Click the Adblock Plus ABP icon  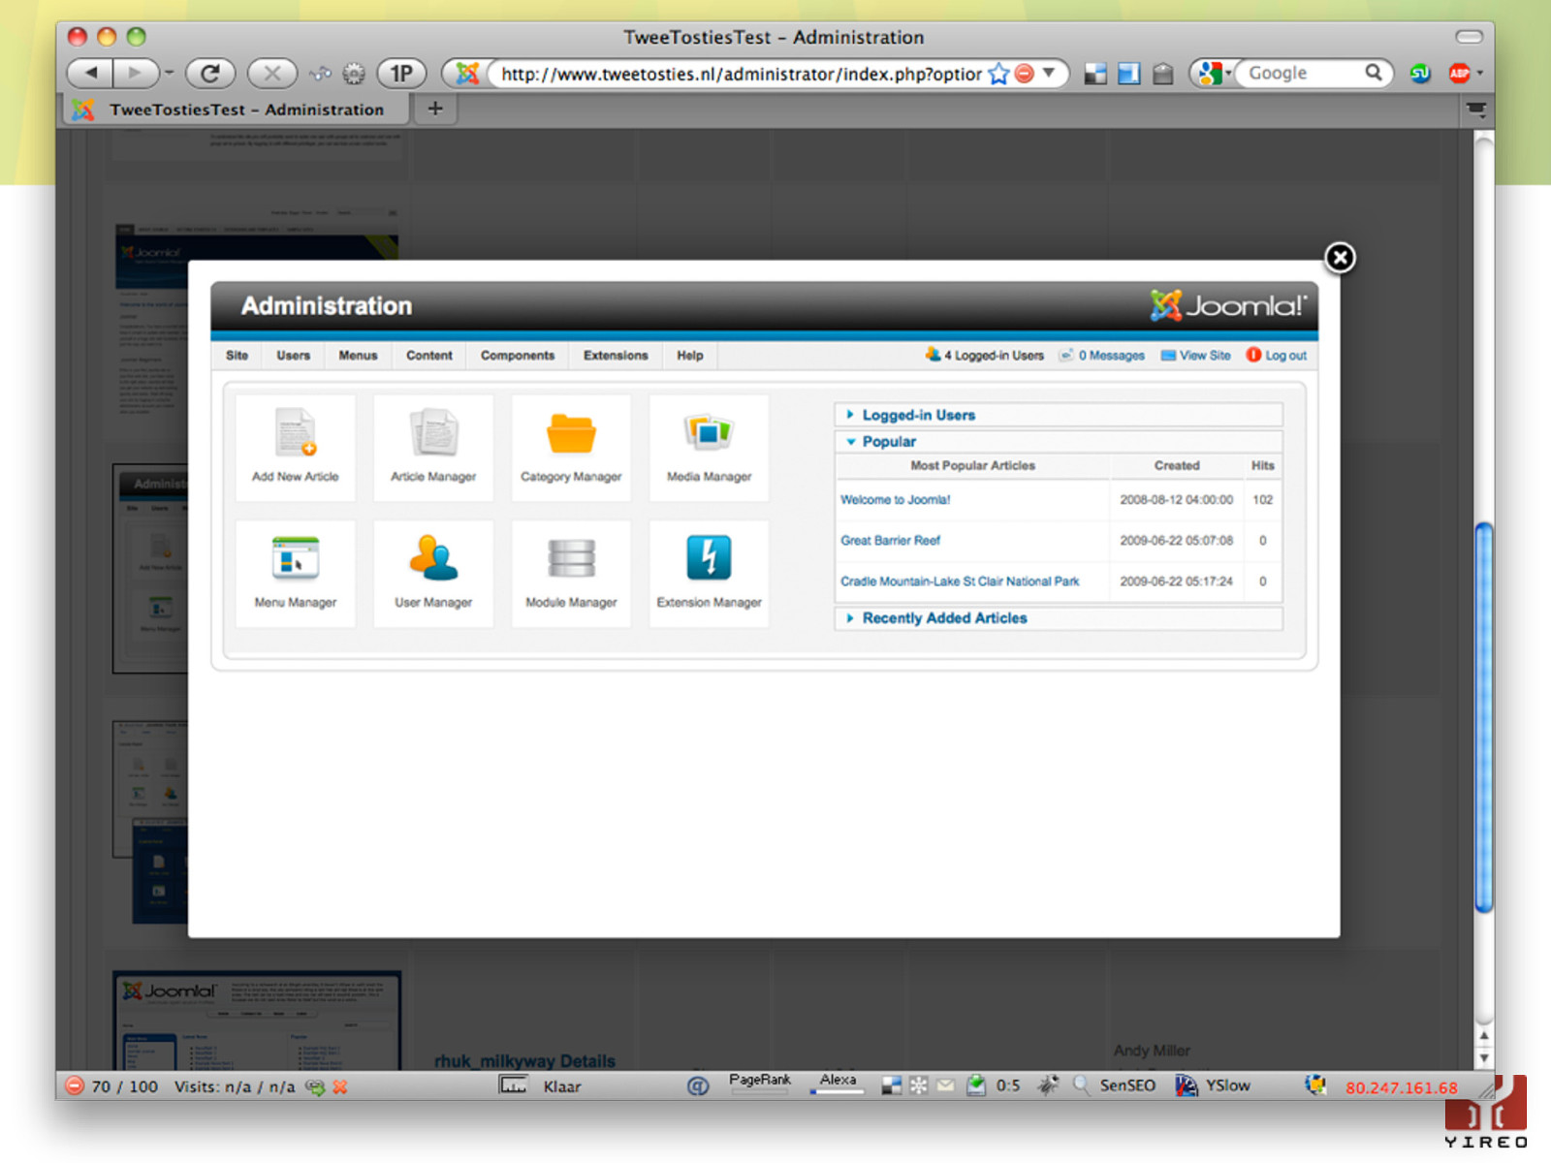(x=1459, y=74)
